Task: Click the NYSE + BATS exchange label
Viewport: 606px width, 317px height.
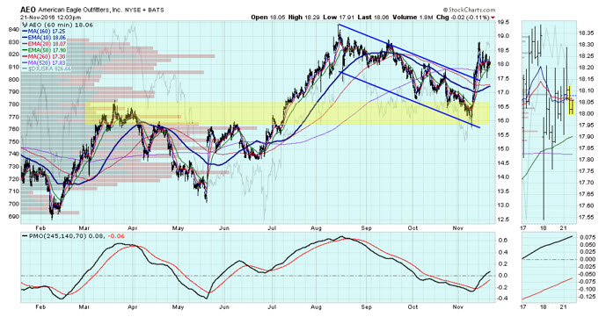Action: click(x=144, y=11)
